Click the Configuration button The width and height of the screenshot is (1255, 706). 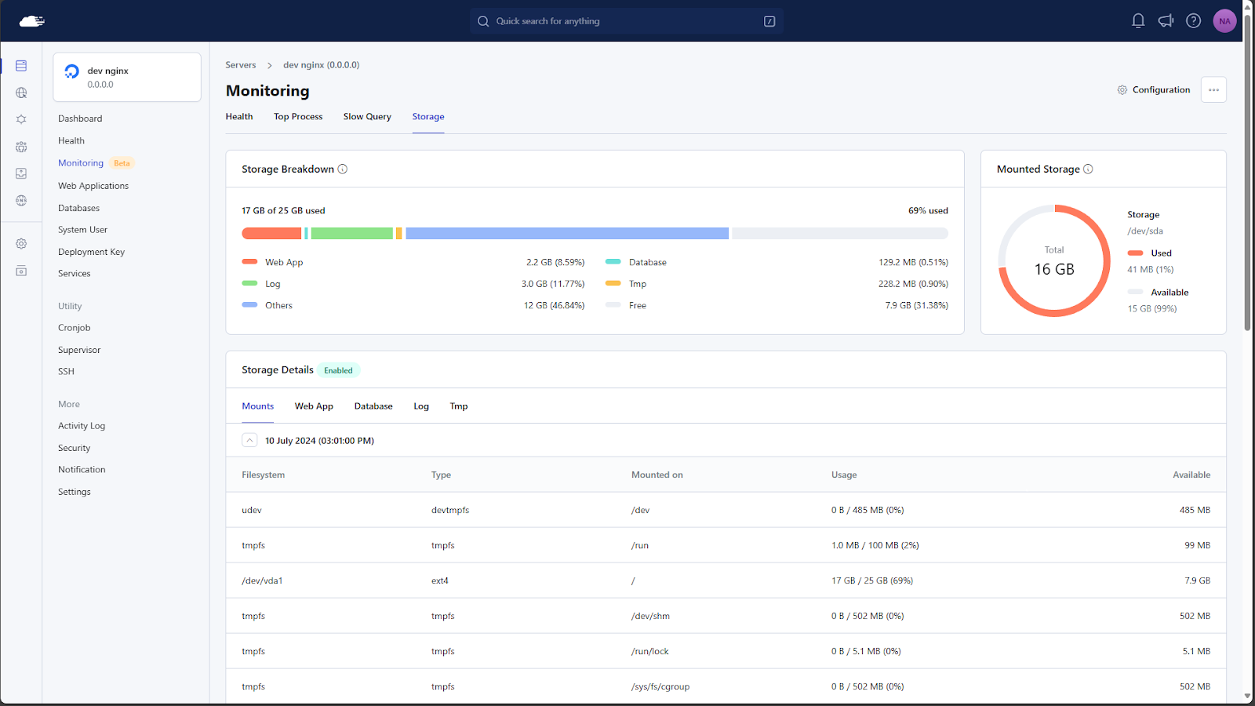pyautogui.click(x=1154, y=90)
